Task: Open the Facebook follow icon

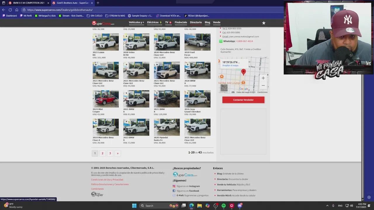Action: 174,191
